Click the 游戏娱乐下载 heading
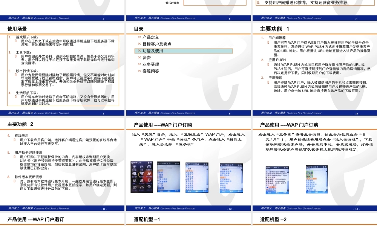Screen dimensions: 377x226 pos(27,37)
